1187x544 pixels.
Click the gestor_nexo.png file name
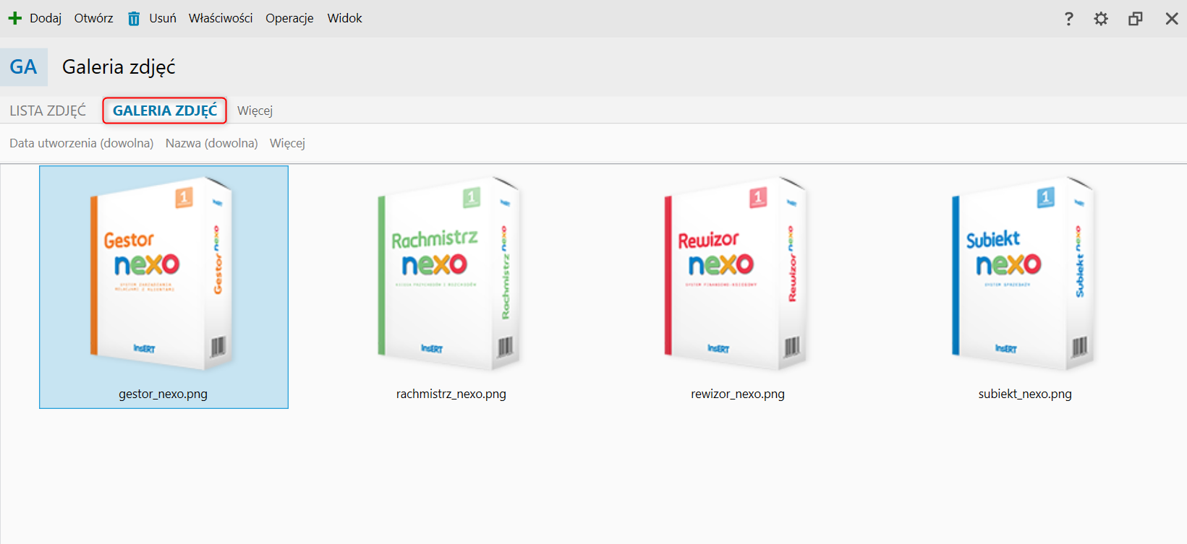point(163,394)
